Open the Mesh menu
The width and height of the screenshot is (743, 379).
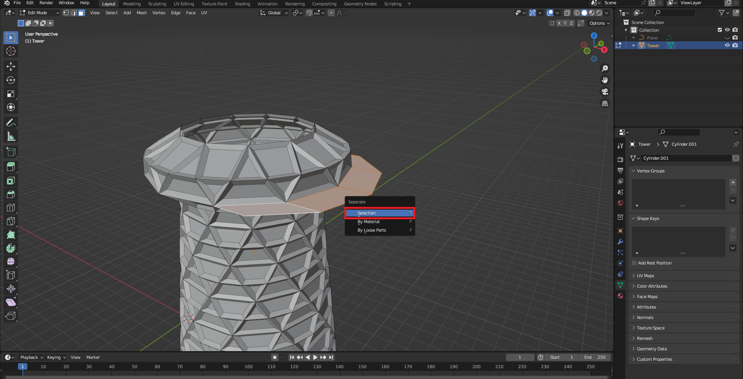click(x=142, y=13)
